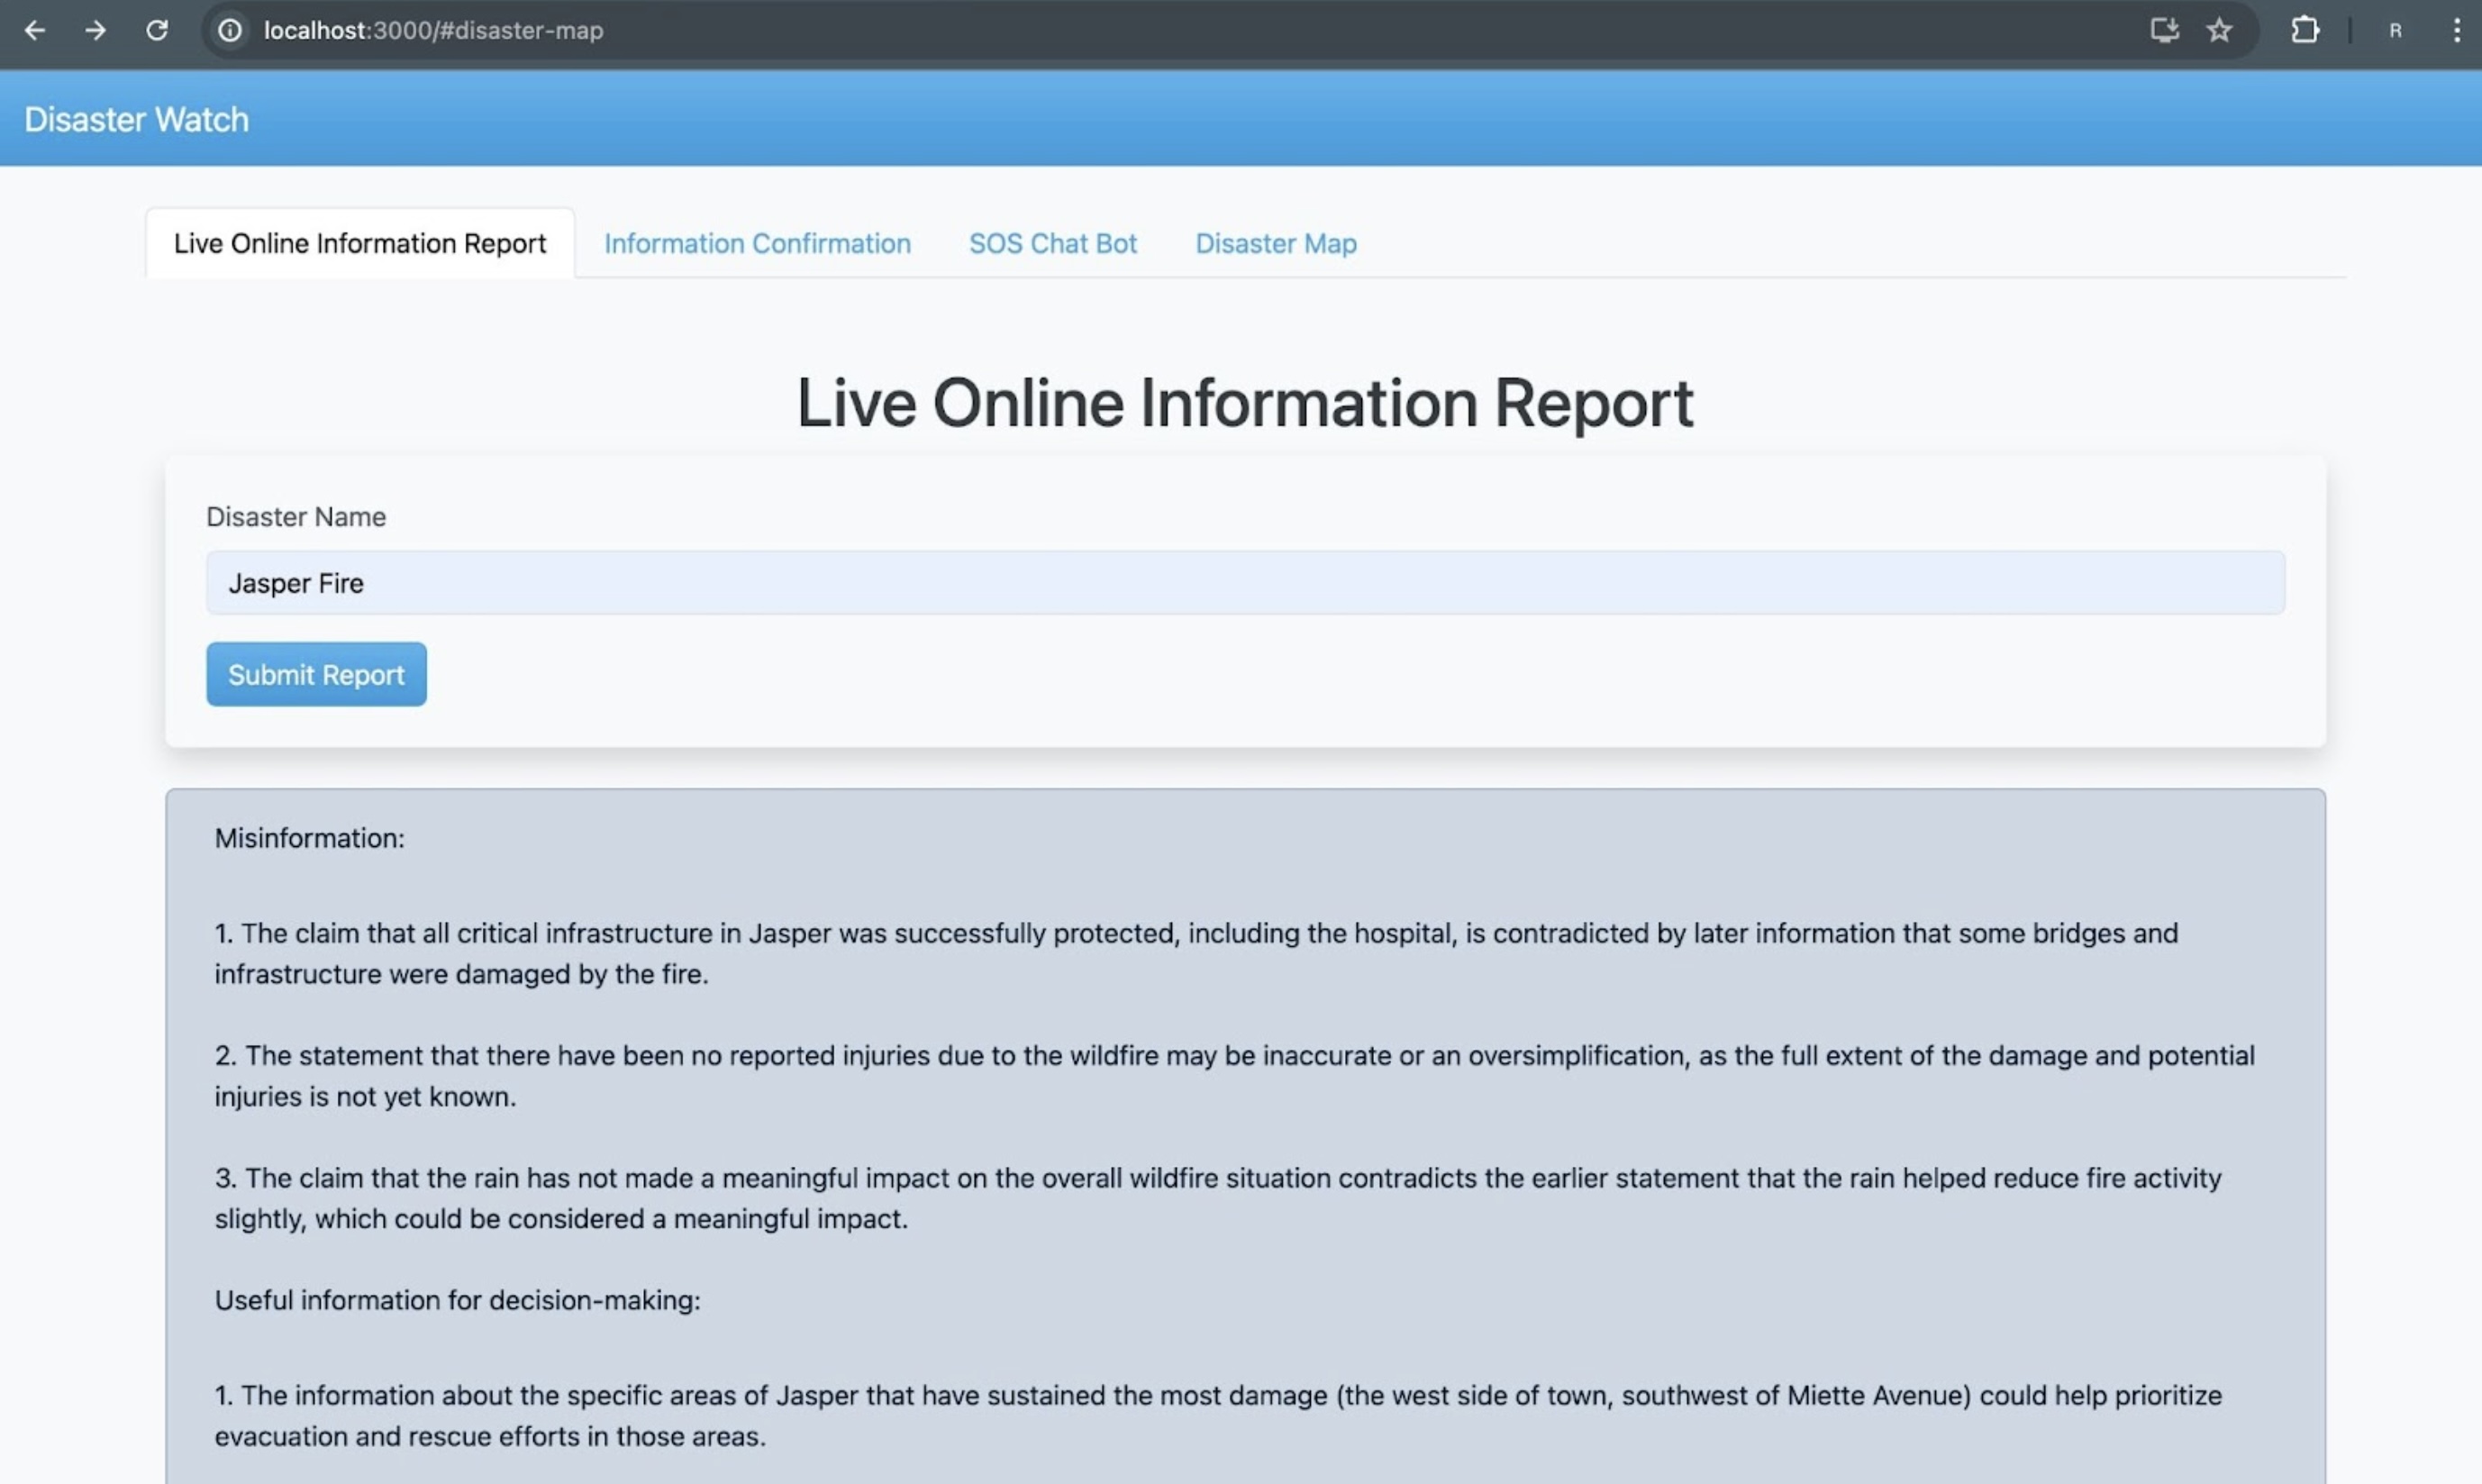Switch to the Disaster Map tab
This screenshot has height=1484, width=2482.
tap(1276, 243)
